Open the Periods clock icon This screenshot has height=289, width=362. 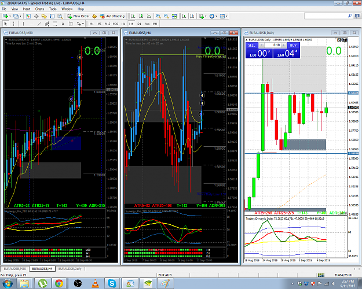pos(212,16)
